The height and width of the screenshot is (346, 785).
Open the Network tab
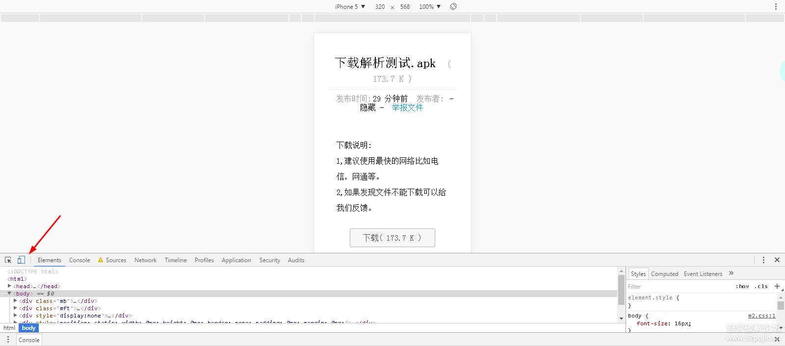pos(145,260)
